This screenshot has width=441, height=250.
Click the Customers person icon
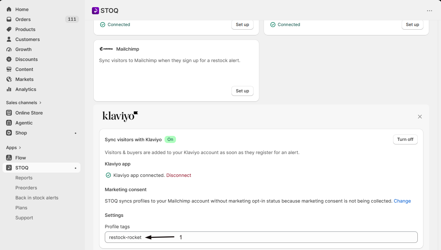tap(9, 39)
